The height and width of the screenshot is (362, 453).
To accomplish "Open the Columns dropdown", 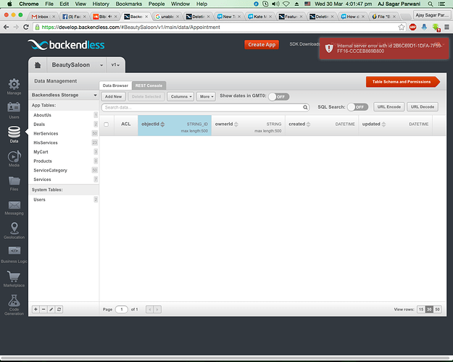I will pyautogui.click(x=181, y=96).
